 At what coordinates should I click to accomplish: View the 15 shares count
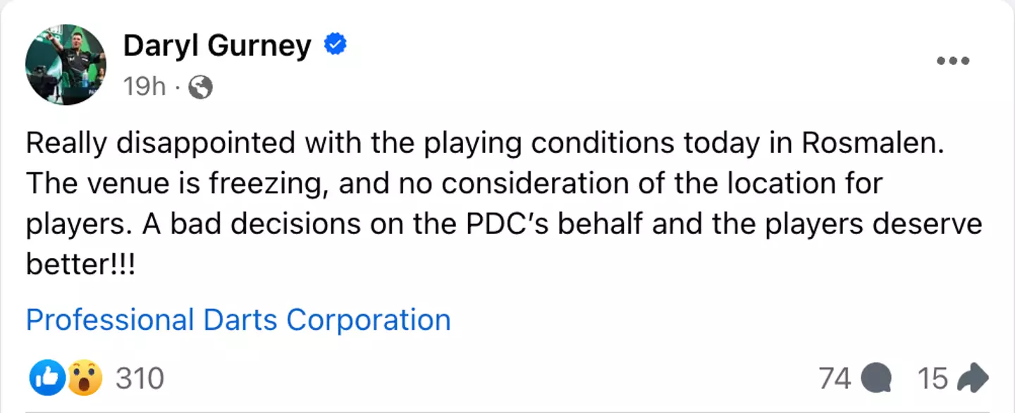pos(933,378)
